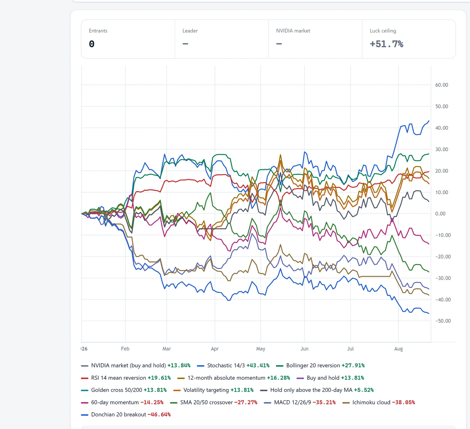The image size is (470, 429).
Task: Click the Leader stat card label
Action: point(190,31)
